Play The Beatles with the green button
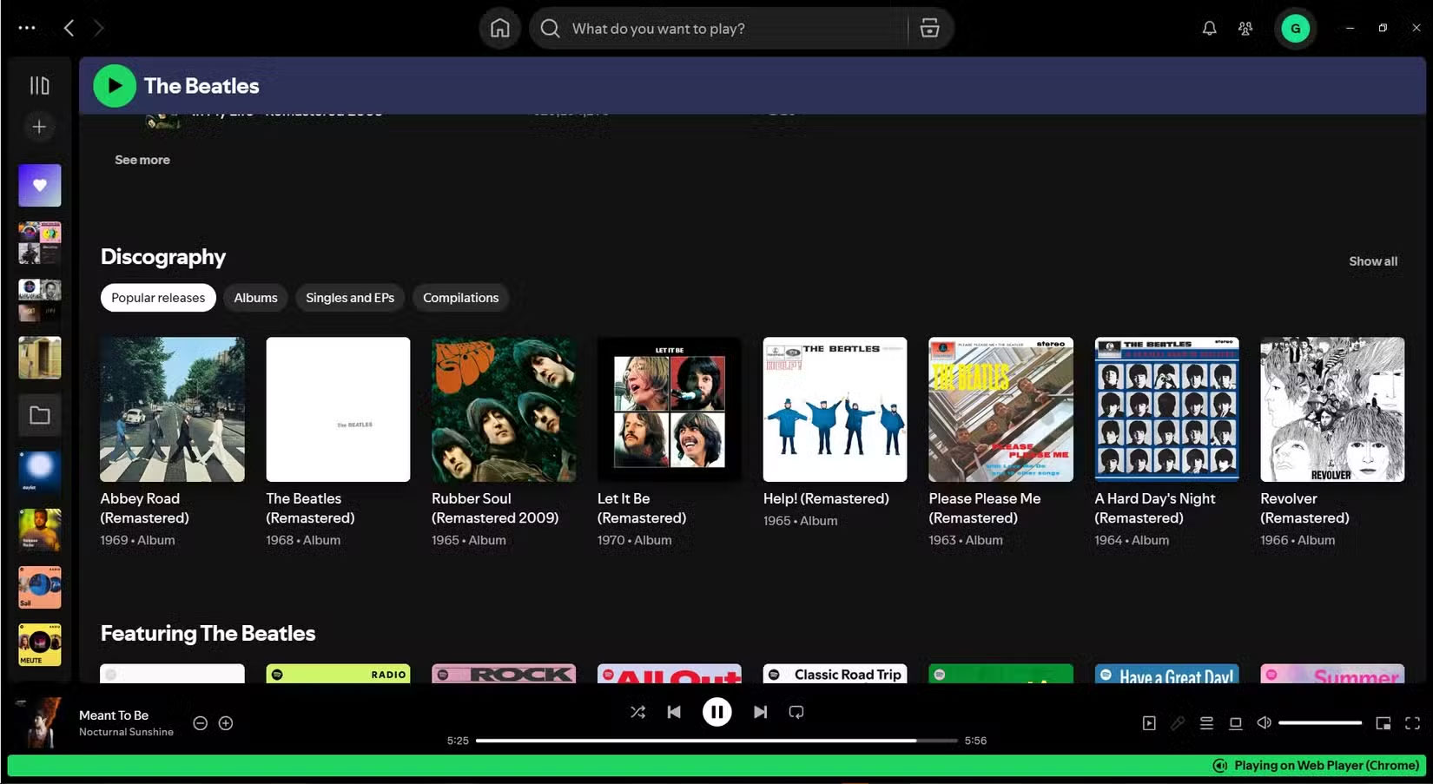The width and height of the screenshot is (1433, 784). click(x=114, y=85)
